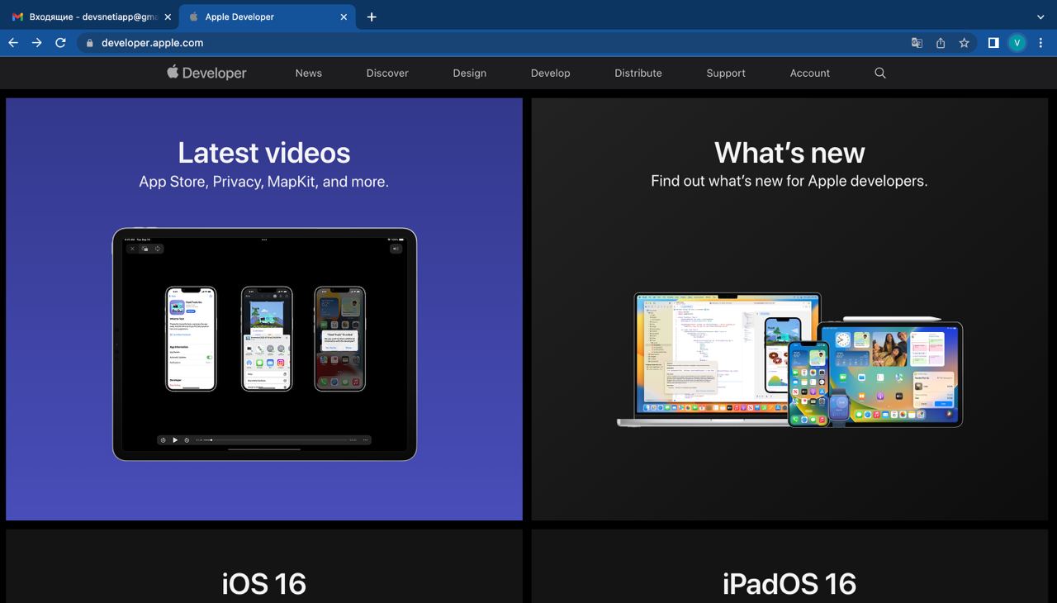Open the Support menu item
The height and width of the screenshot is (603, 1057).
click(x=726, y=73)
